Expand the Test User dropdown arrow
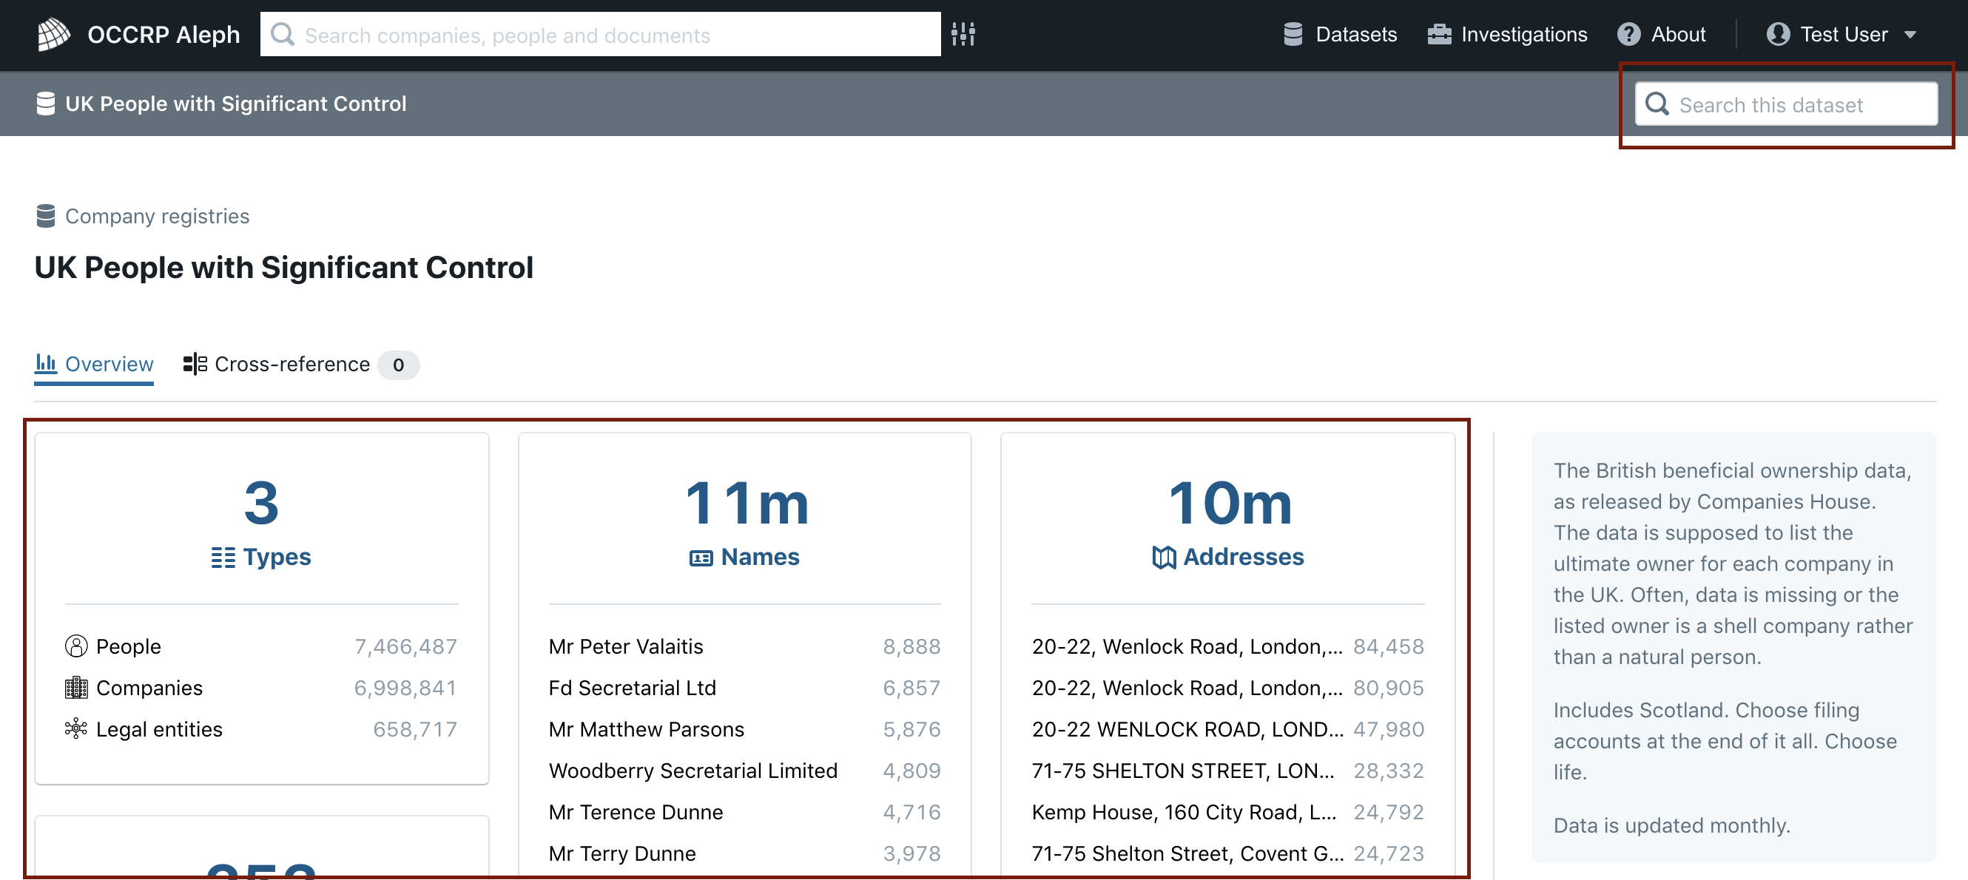Screen dimensions: 1968x880 [1910, 34]
